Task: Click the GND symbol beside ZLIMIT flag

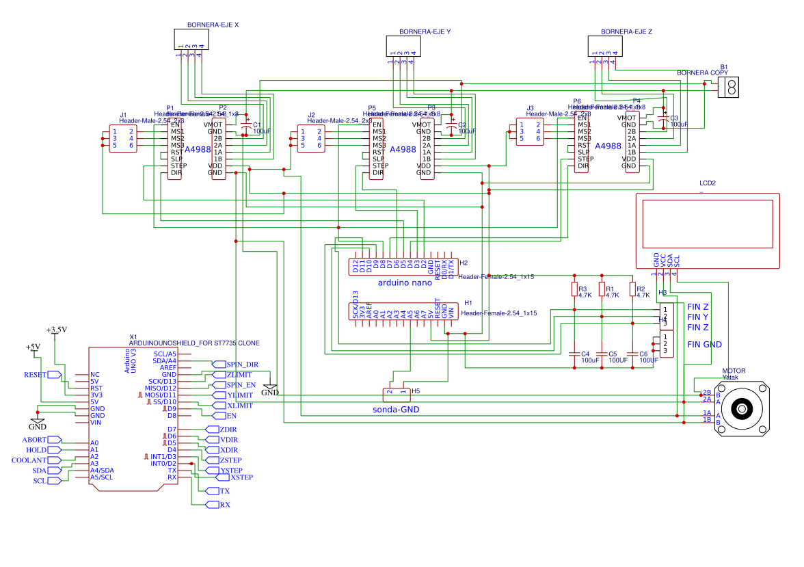Action: click(x=269, y=388)
